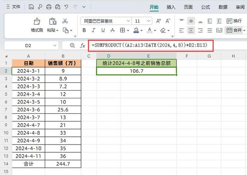Expand the quick access toolbar chevron

[84, 7]
